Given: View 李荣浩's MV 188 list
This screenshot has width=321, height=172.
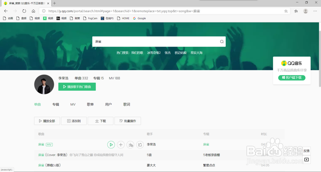Looking at the screenshot, I should point(115,78).
